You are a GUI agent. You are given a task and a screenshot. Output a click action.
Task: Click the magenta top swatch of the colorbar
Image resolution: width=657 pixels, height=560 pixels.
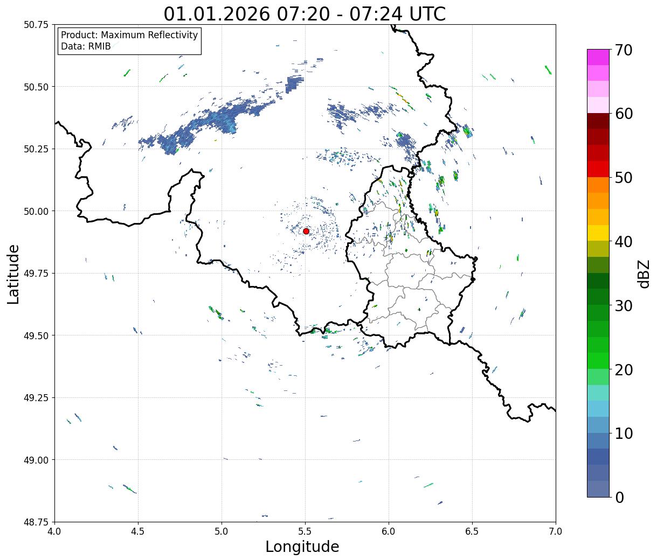(598, 57)
